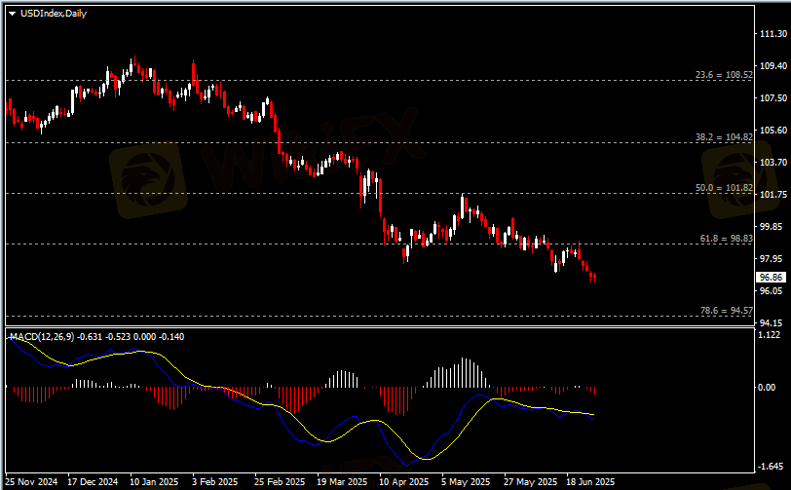Click the 97.95 price axis value
The height and width of the screenshot is (490, 791).
tap(771, 259)
